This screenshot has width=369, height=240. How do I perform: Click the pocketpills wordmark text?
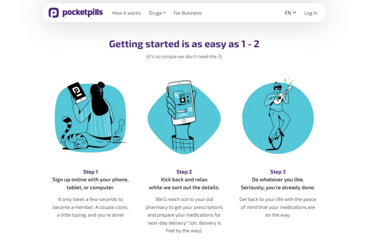[83, 13]
